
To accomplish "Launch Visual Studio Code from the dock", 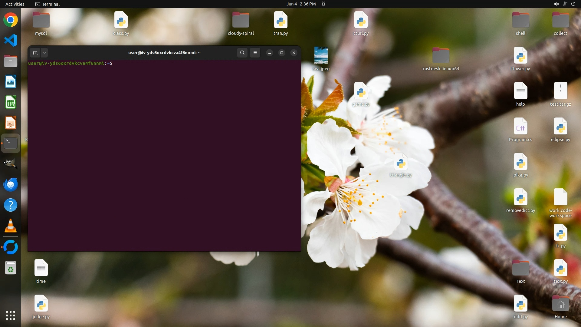I will [11, 40].
